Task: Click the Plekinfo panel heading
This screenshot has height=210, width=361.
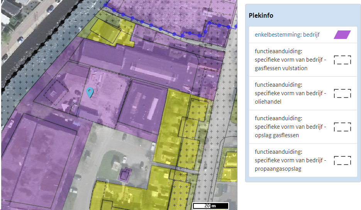Action: point(261,15)
